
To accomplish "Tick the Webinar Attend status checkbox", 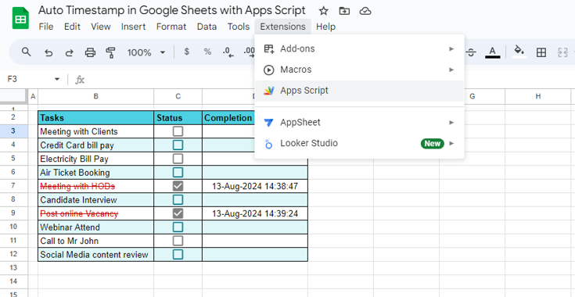I will 178,227.
